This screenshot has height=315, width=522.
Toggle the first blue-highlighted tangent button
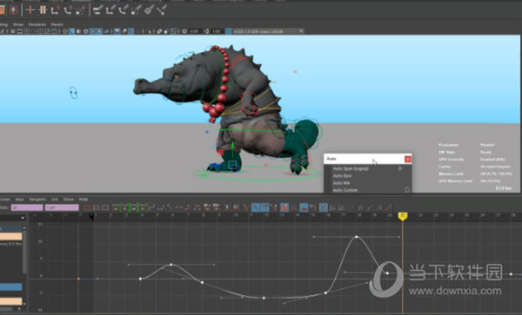tap(255, 207)
